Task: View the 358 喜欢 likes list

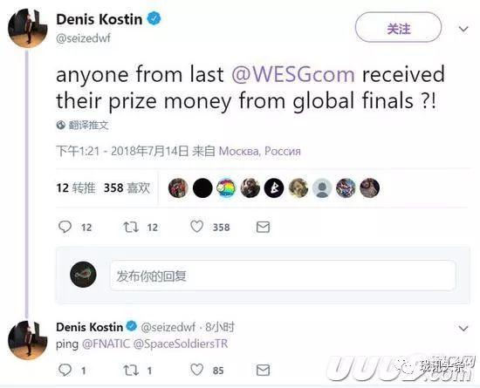Action: click(x=127, y=188)
